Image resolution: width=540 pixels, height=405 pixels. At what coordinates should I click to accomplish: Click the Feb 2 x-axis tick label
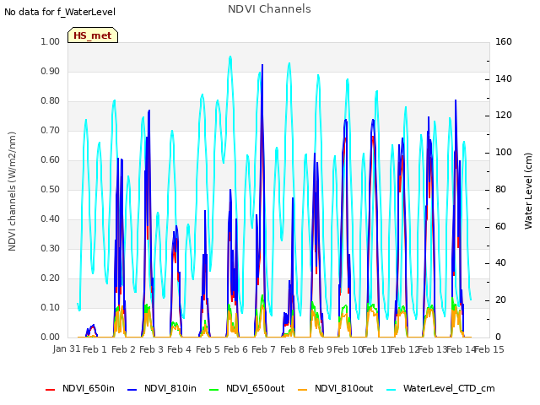tap(123, 349)
